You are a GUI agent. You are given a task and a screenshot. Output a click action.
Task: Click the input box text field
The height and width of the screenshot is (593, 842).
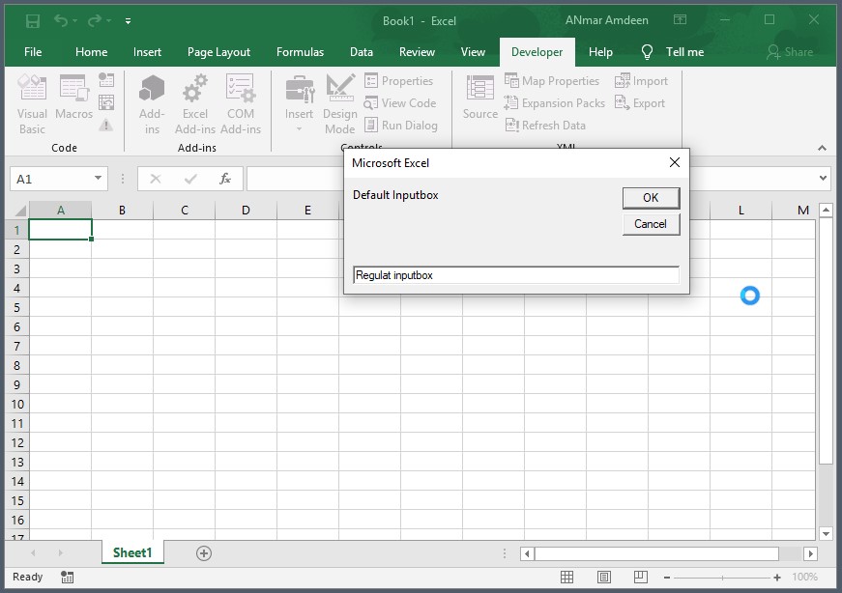(x=515, y=275)
